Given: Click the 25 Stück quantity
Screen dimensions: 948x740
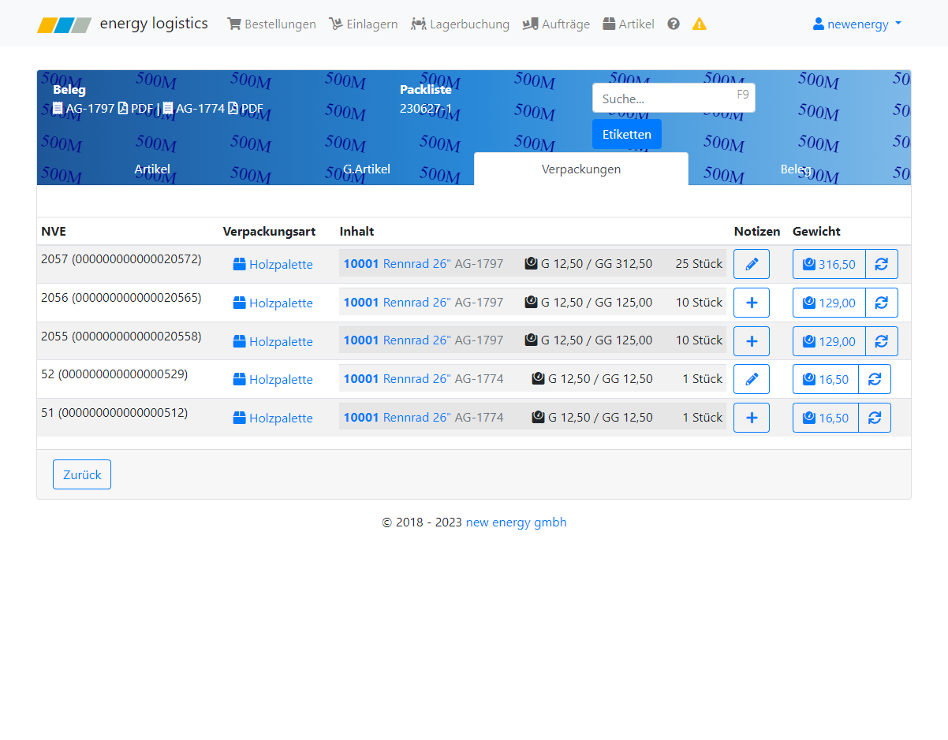Looking at the screenshot, I should click(699, 263).
